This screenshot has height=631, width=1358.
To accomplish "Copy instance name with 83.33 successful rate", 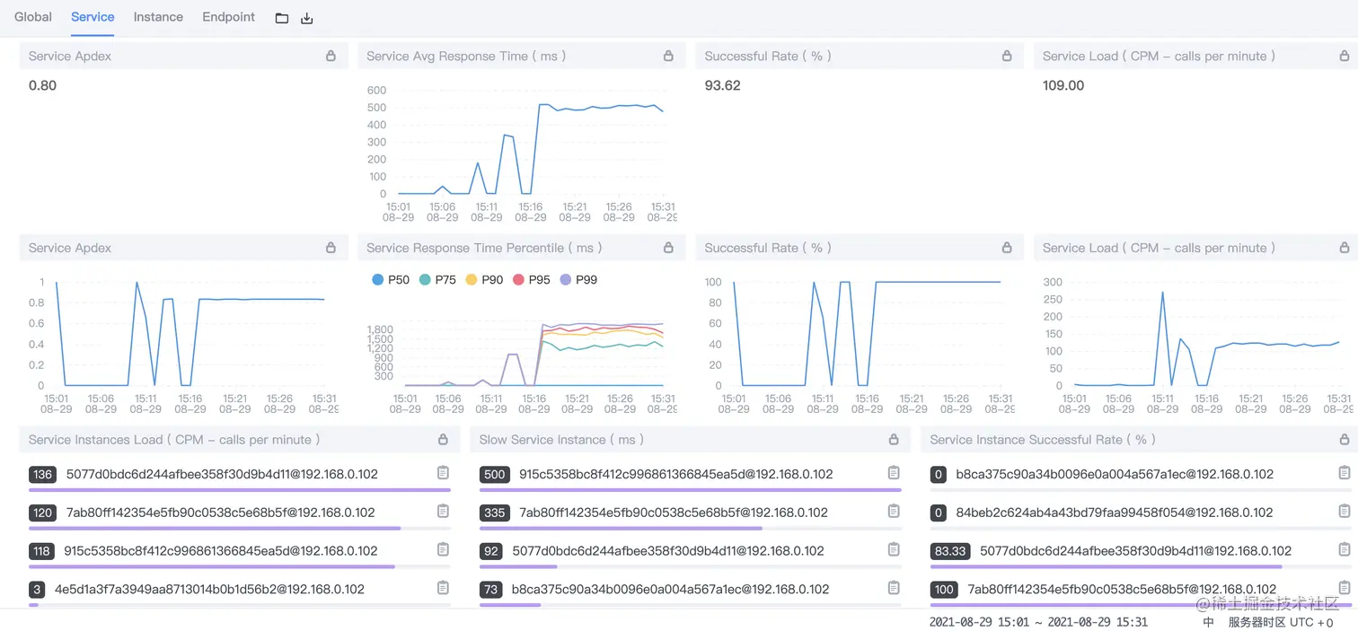I will coord(1345,550).
